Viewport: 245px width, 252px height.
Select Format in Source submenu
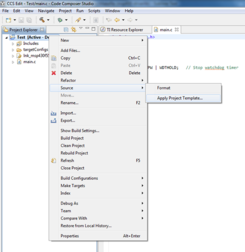point(183,88)
